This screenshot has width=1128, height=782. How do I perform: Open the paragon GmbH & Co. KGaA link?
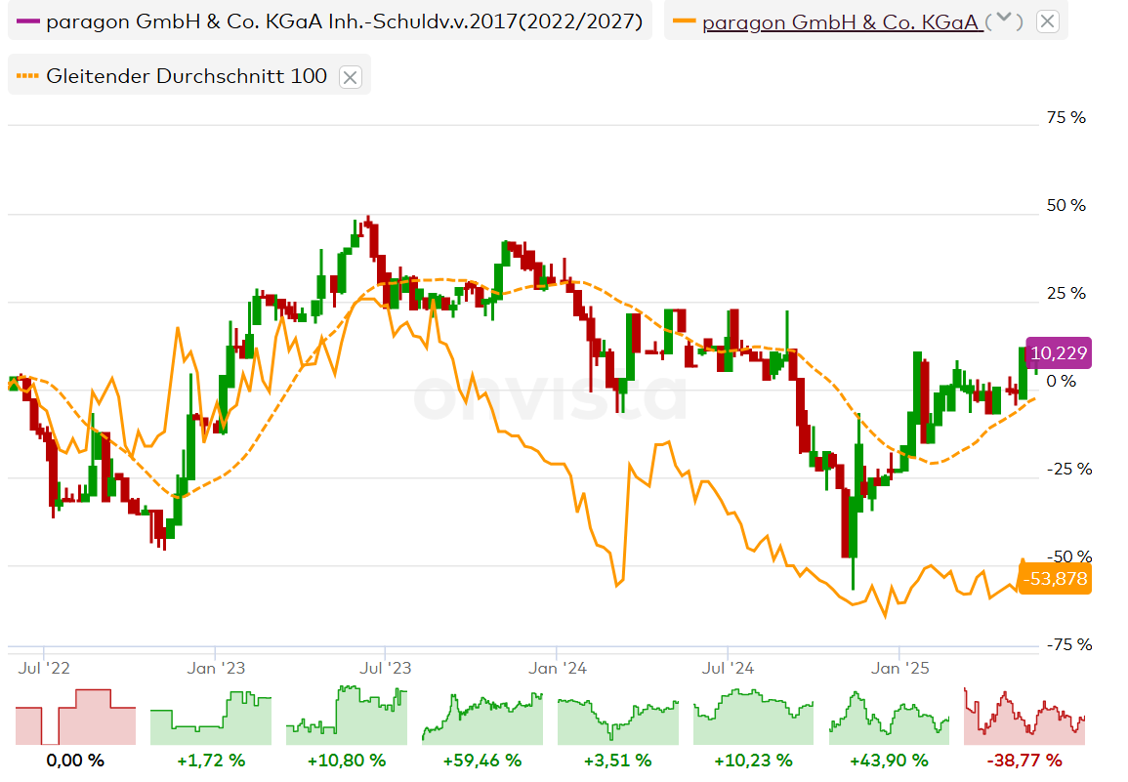[x=842, y=22]
